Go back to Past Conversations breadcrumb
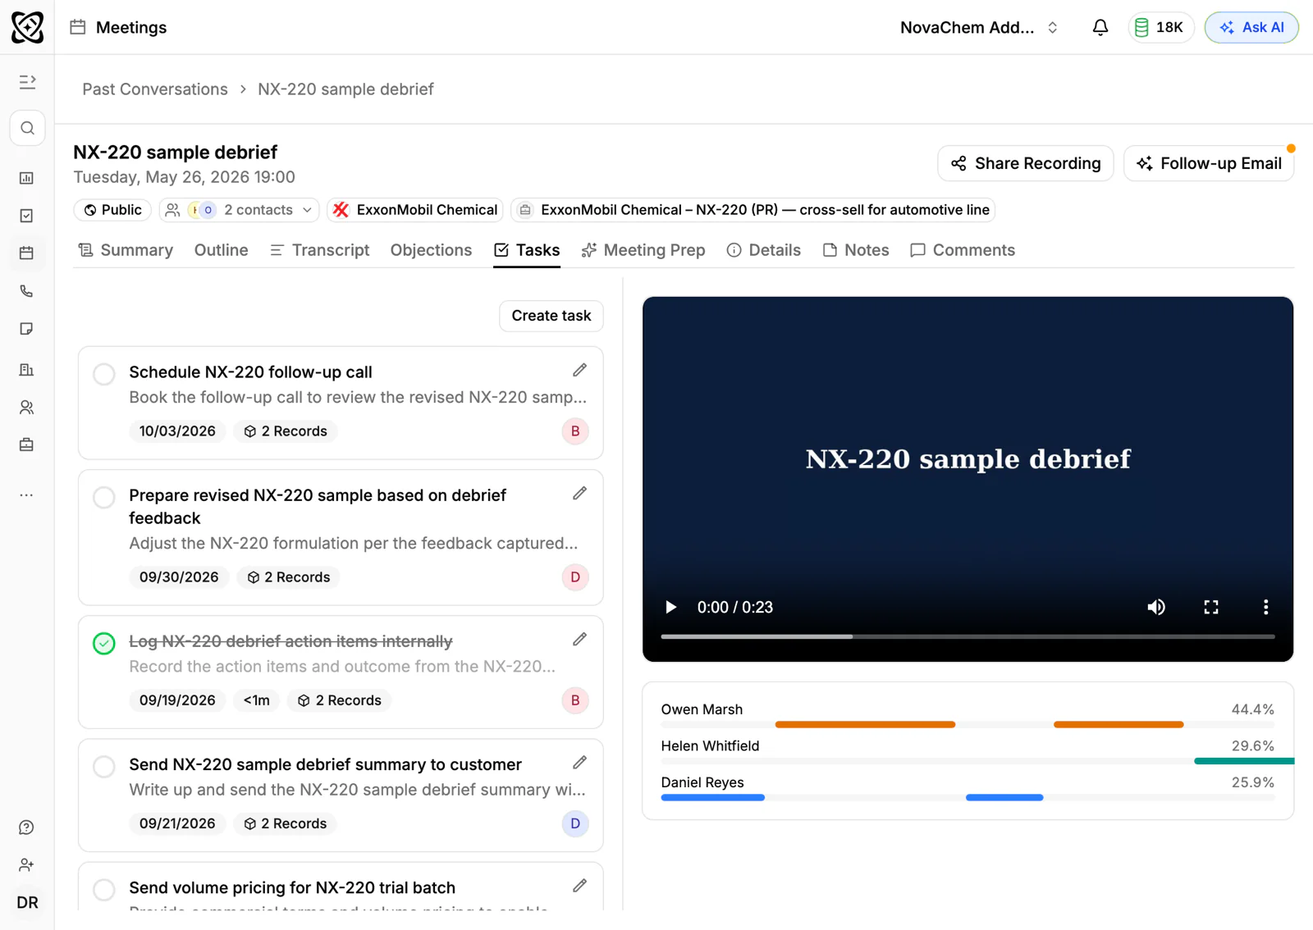Image resolution: width=1313 pixels, height=930 pixels. (155, 89)
